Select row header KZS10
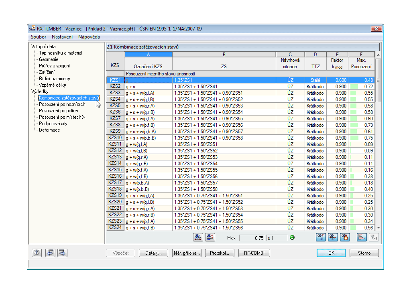 [x=115, y=138]
